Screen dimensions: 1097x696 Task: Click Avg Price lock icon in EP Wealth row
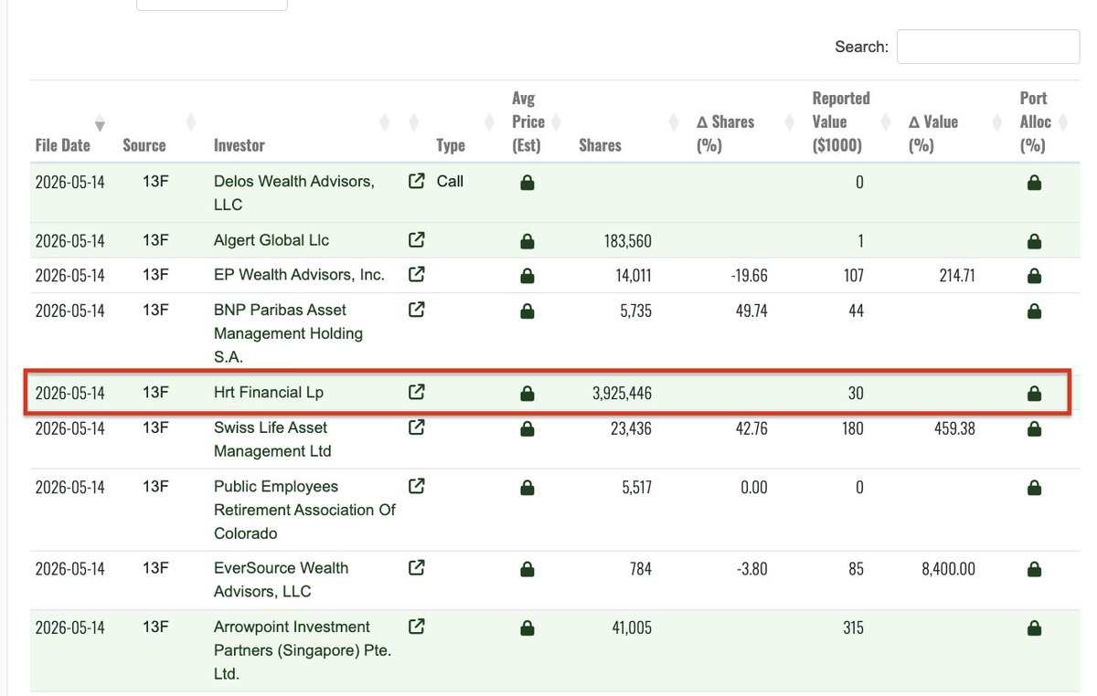coord(527,276)
